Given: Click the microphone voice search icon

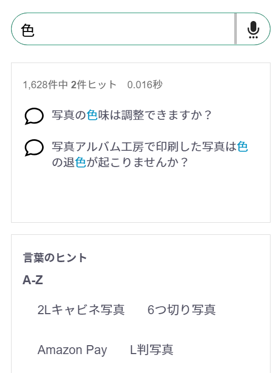Looking at the screenshot, I should pos(253,29).
